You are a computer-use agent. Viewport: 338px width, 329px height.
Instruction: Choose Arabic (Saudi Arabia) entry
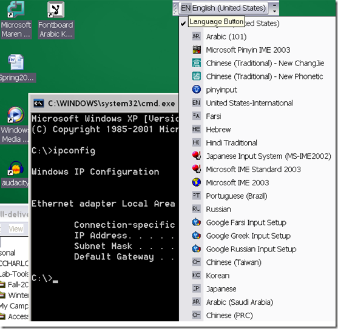257,302
